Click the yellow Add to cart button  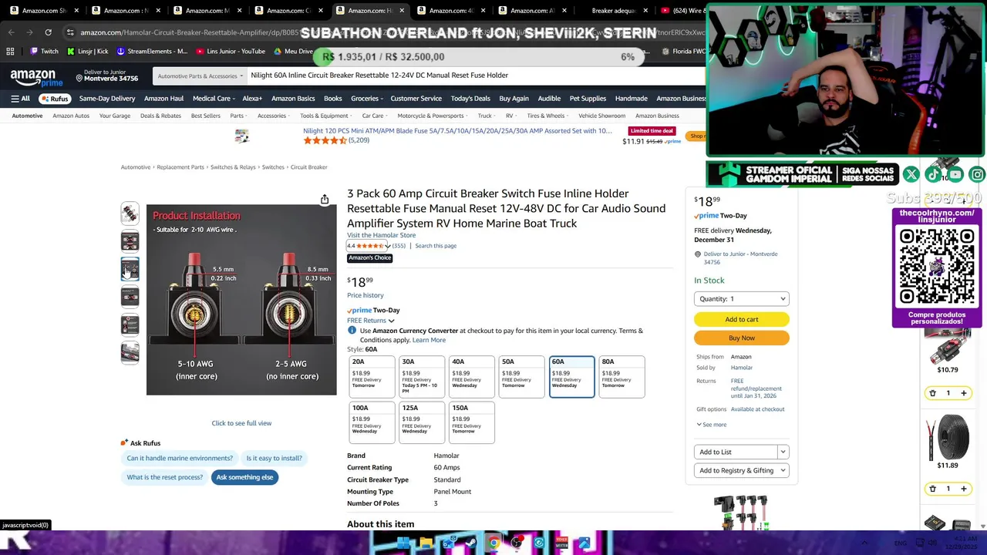click(741, 319)
